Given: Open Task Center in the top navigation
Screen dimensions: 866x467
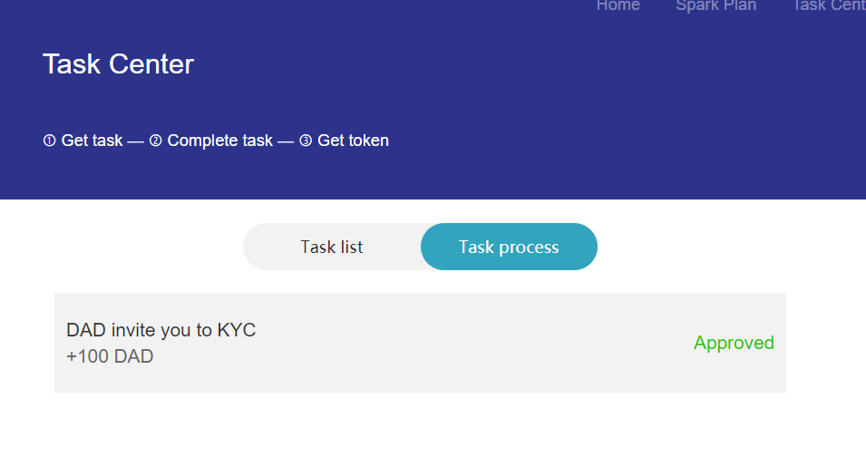Looking at the screenshot, I should (x=829, y=5).
